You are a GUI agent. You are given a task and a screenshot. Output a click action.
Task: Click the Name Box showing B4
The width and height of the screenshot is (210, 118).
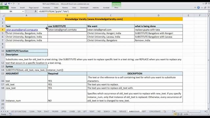[11, 11]
